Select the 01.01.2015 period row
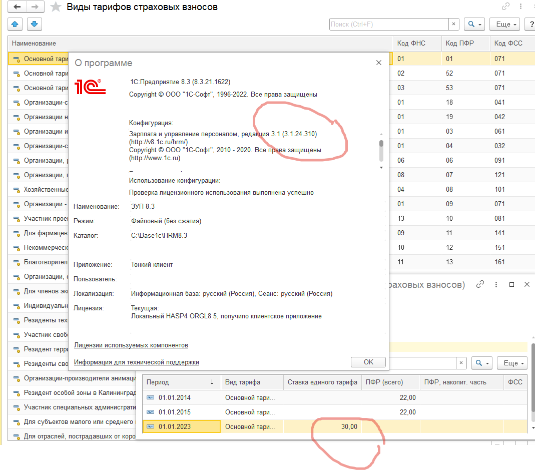This screenshot has height=470, width=535. point(335,412)
